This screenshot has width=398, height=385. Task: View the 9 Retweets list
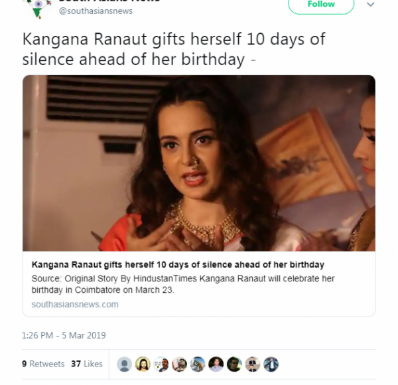coord(43,364)
